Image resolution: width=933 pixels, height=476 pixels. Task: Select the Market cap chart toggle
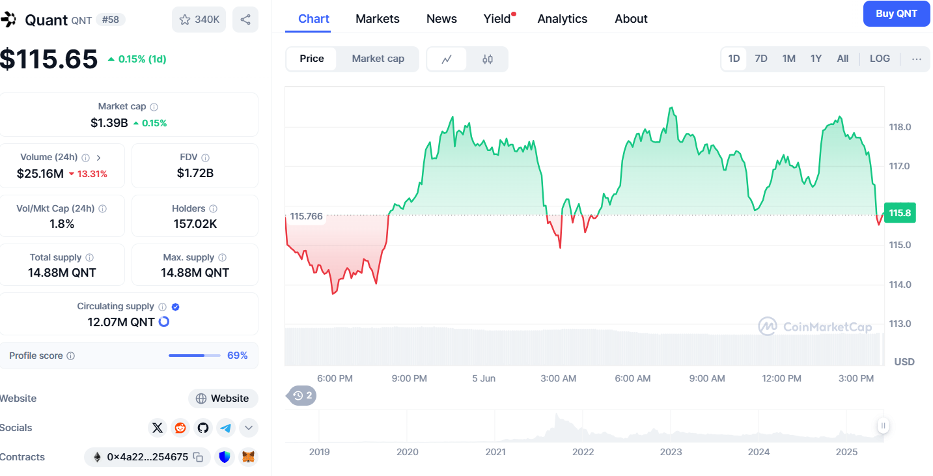pyautogui.click(x=378, y=59)
